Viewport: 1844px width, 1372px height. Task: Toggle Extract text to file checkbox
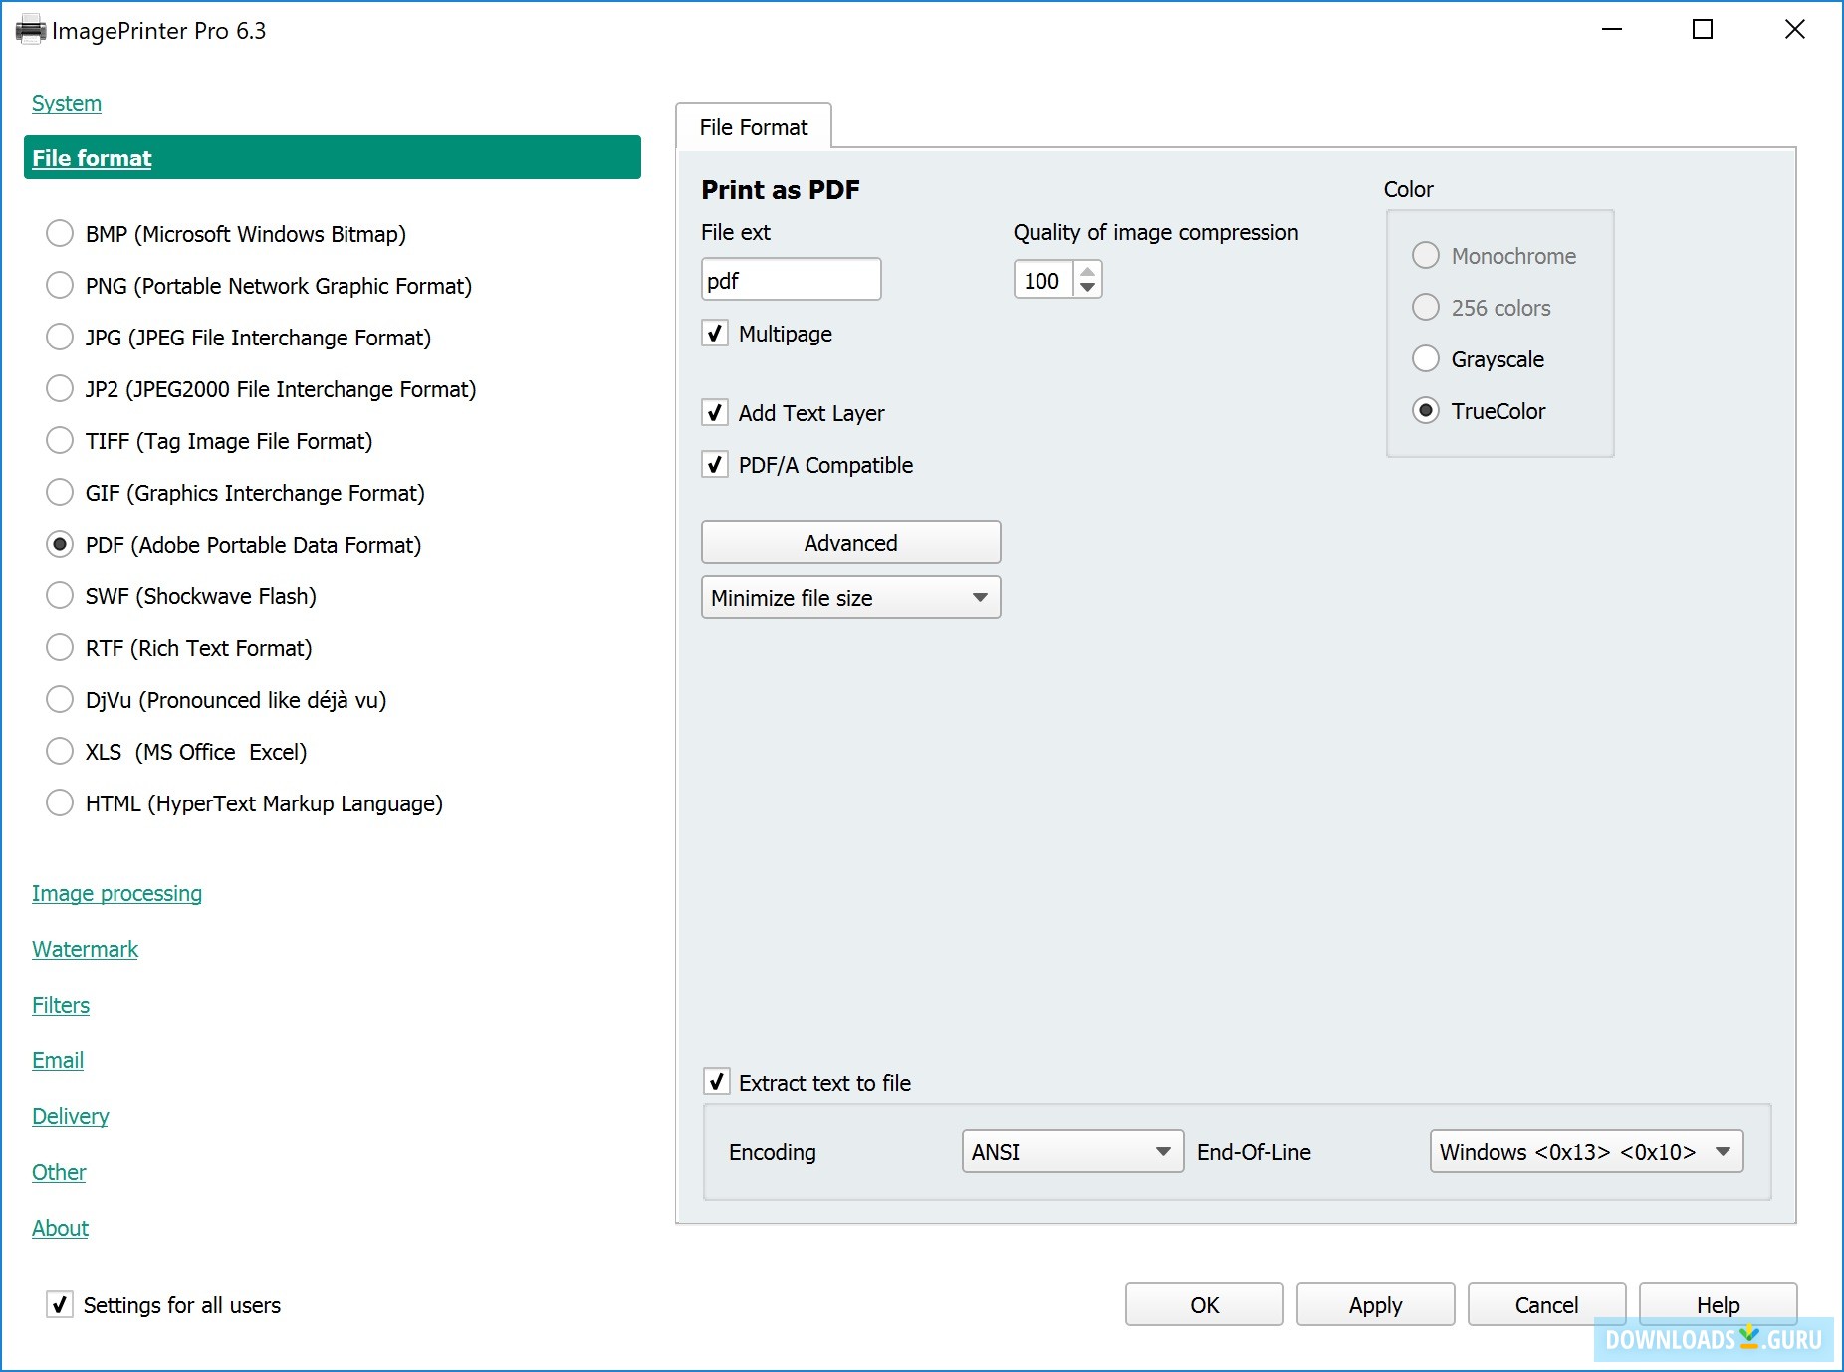point(716,1082)
